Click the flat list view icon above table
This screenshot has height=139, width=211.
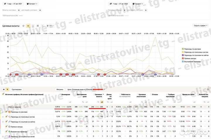4,89
